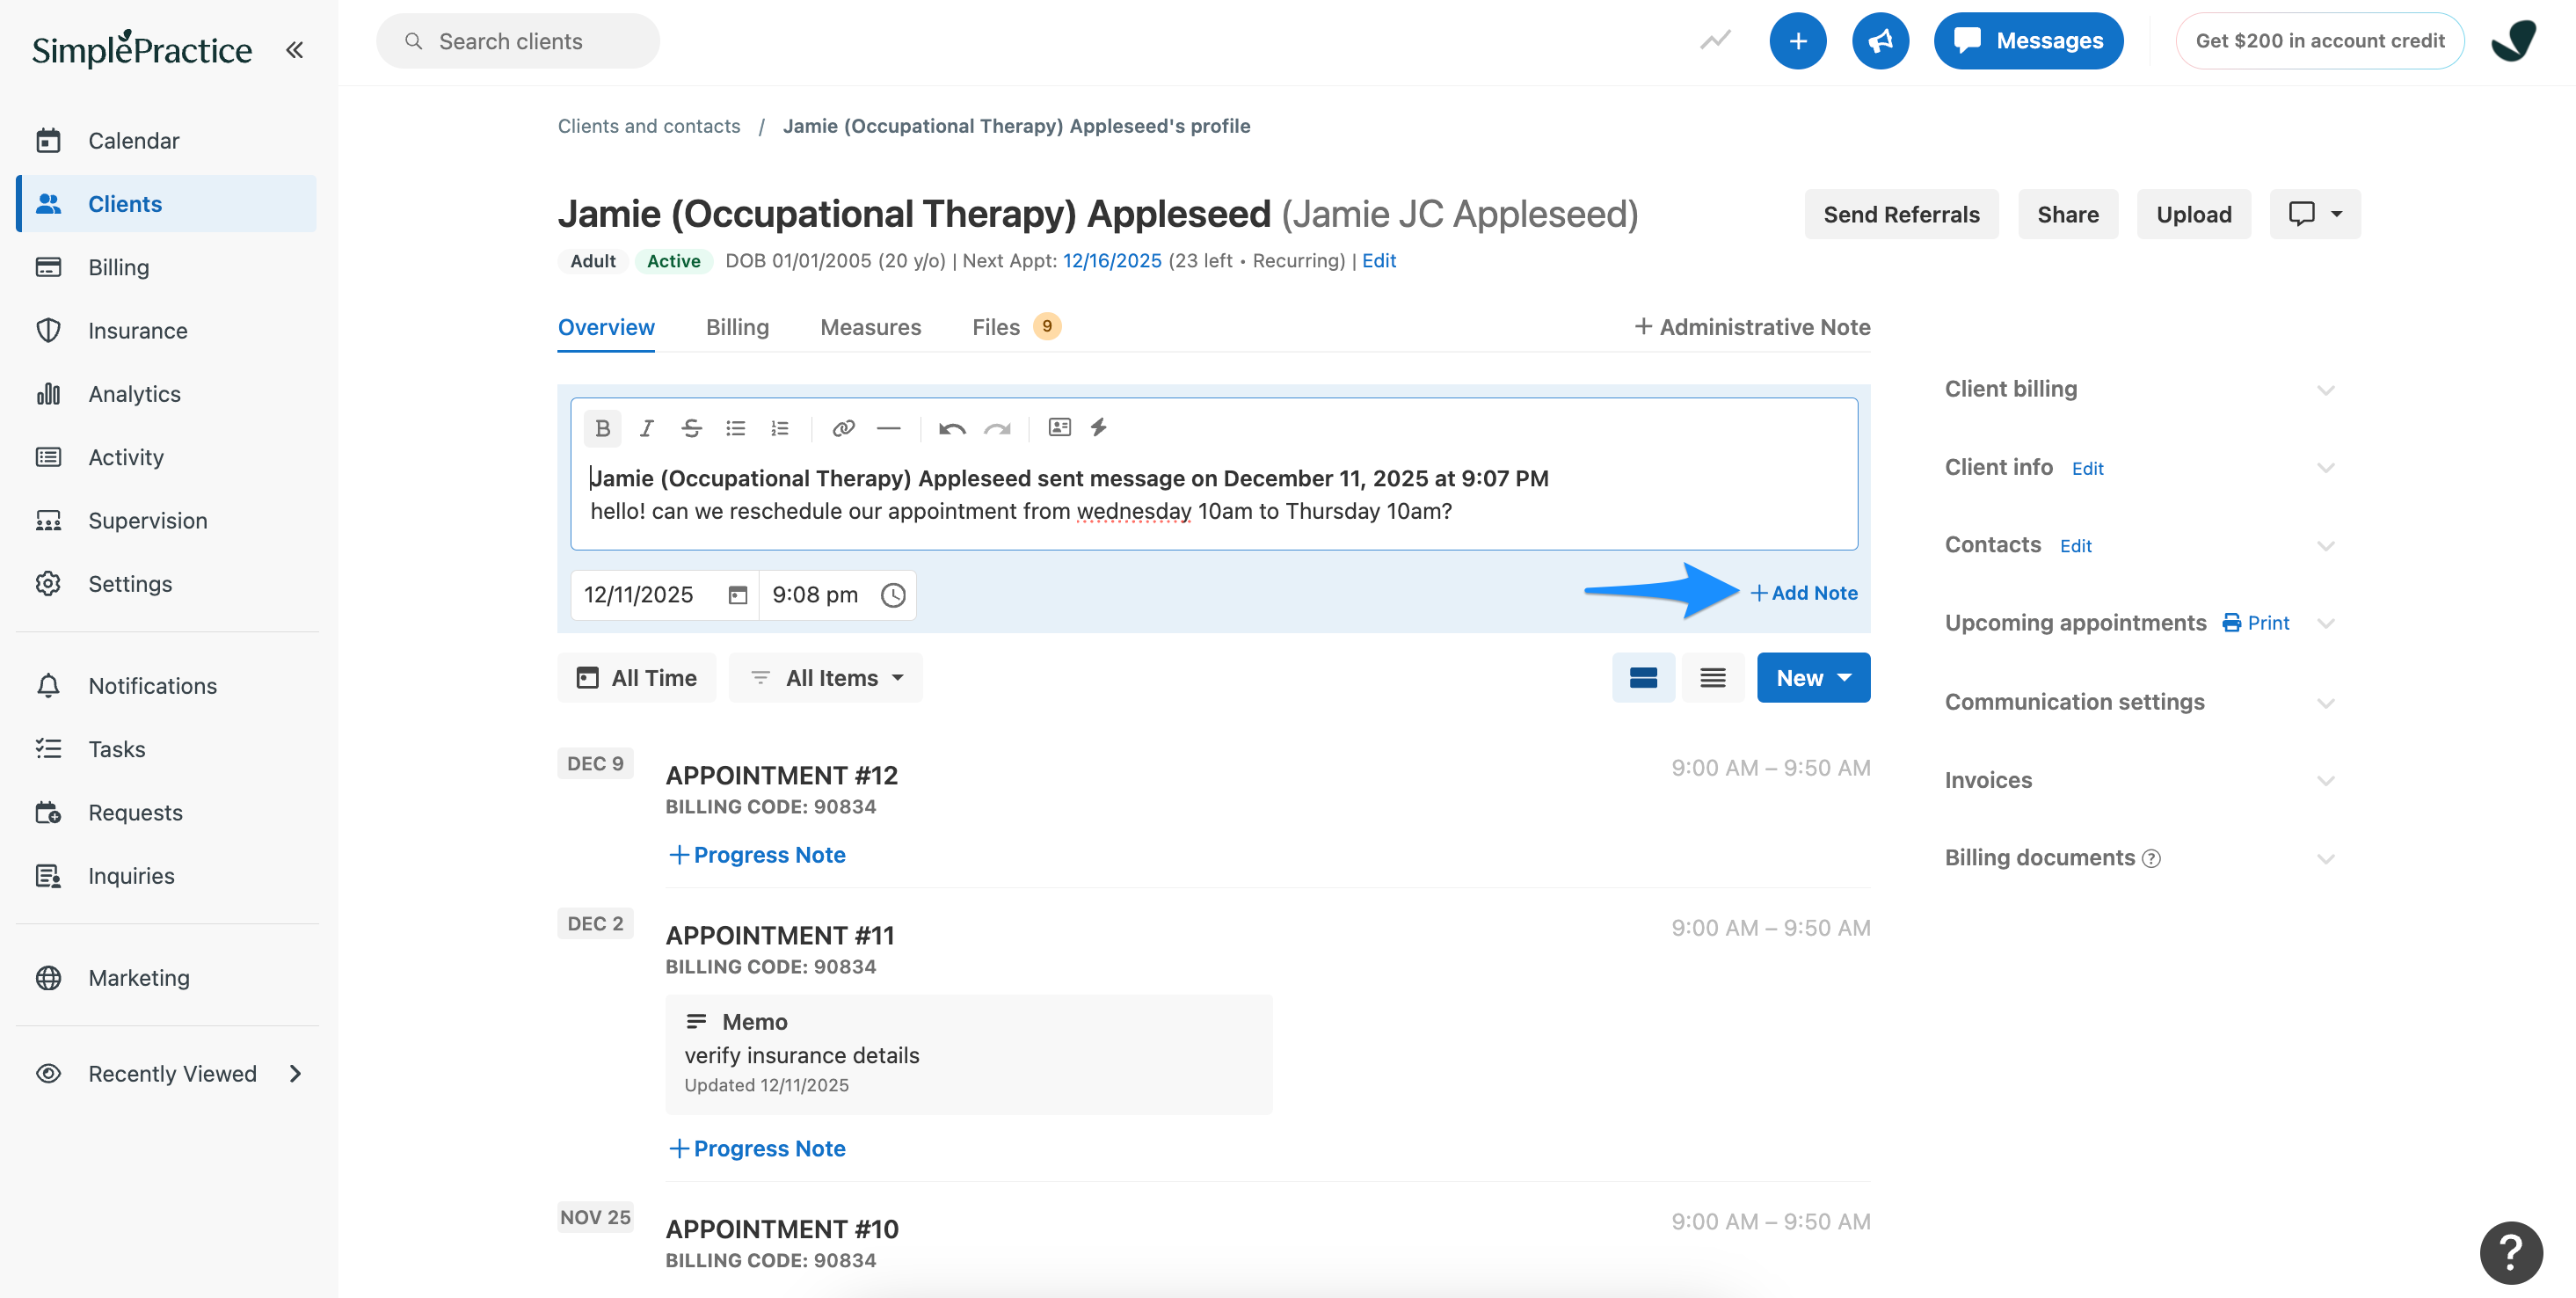Click the Search clients field
The height and width of the screenshot is (1298, 2576).
click(517, 41)
